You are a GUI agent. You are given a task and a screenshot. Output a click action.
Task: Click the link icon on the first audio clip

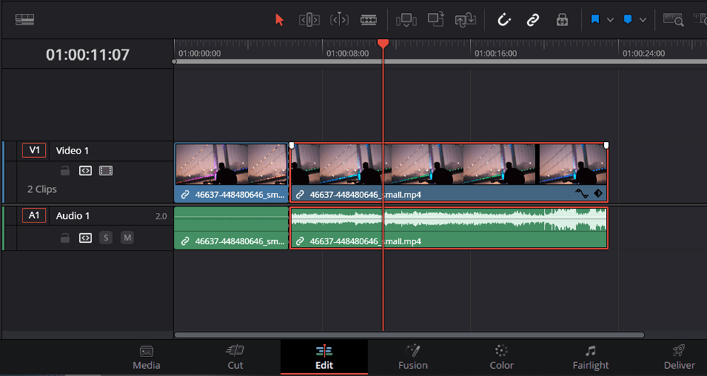point(185,241)
